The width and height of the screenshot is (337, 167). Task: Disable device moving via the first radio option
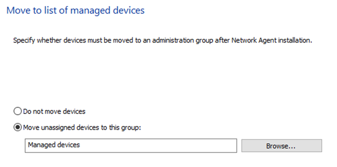tap(18, 112)
